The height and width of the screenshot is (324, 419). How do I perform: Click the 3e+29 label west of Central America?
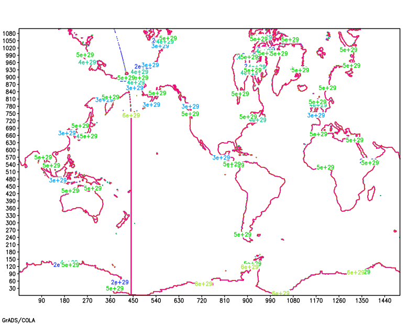tap(221, 157)
